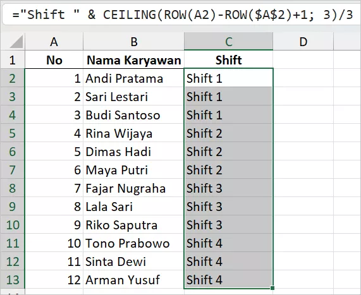Select column B header
This screenshot has height=295, width=361.
coord(133,42)
